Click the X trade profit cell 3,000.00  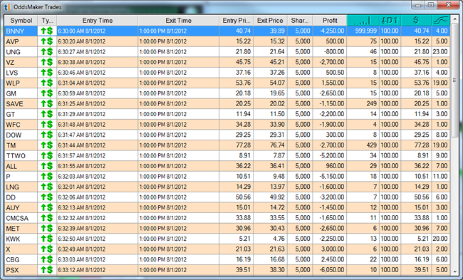click(330, 249)
